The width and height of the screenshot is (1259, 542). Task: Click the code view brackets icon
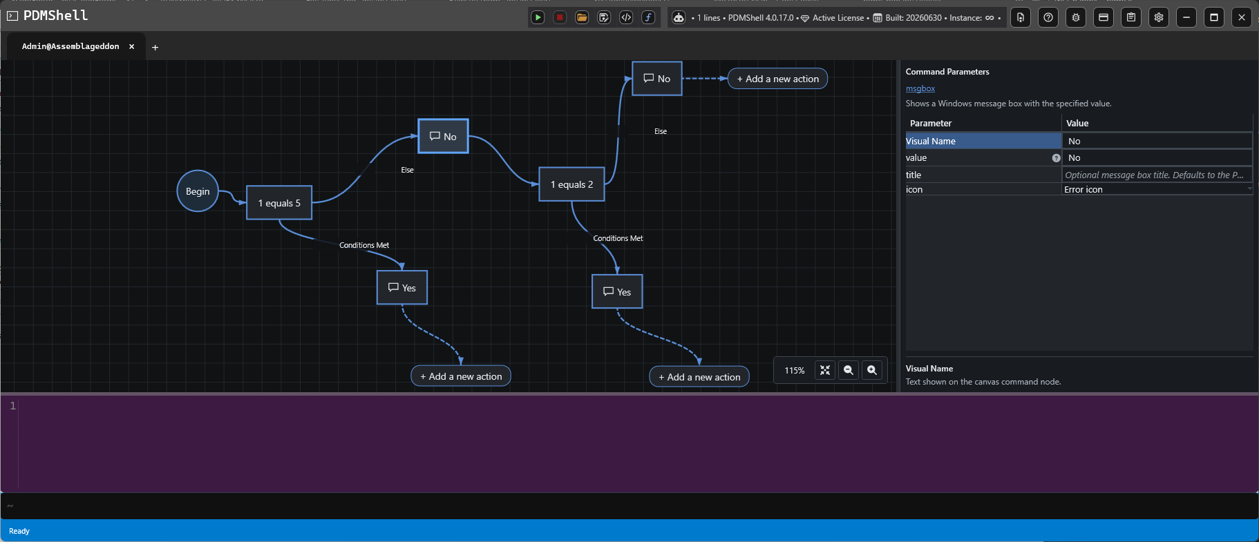(626, 17)
